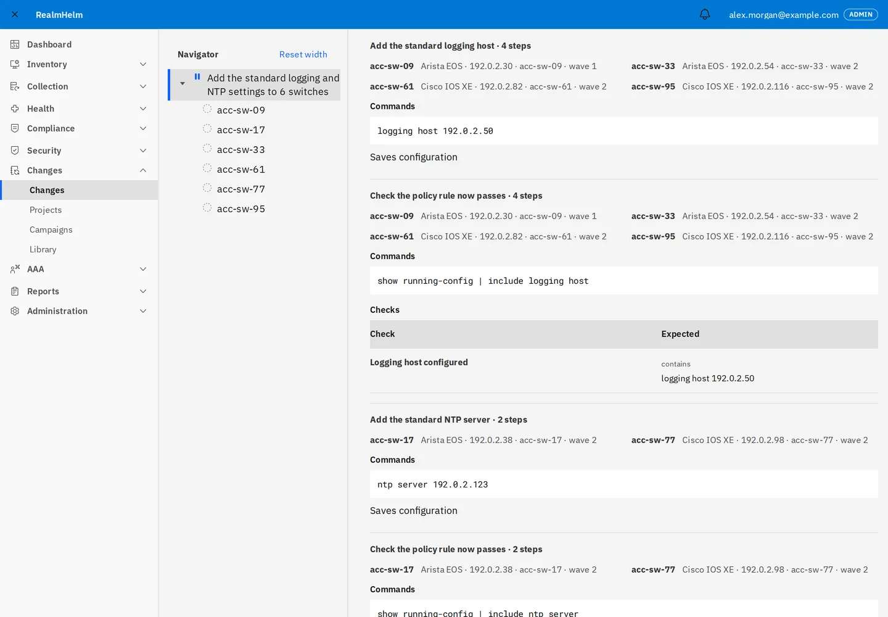The height and width of the screenshot is (617, 888).
Task: Click the Collection icon in sidebar
Action: click(15, 86)
